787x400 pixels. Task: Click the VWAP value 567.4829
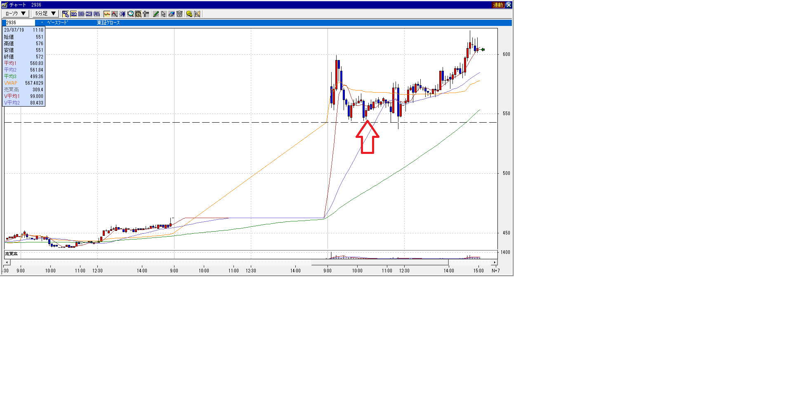pyautogui.click(x=34, y=83)
